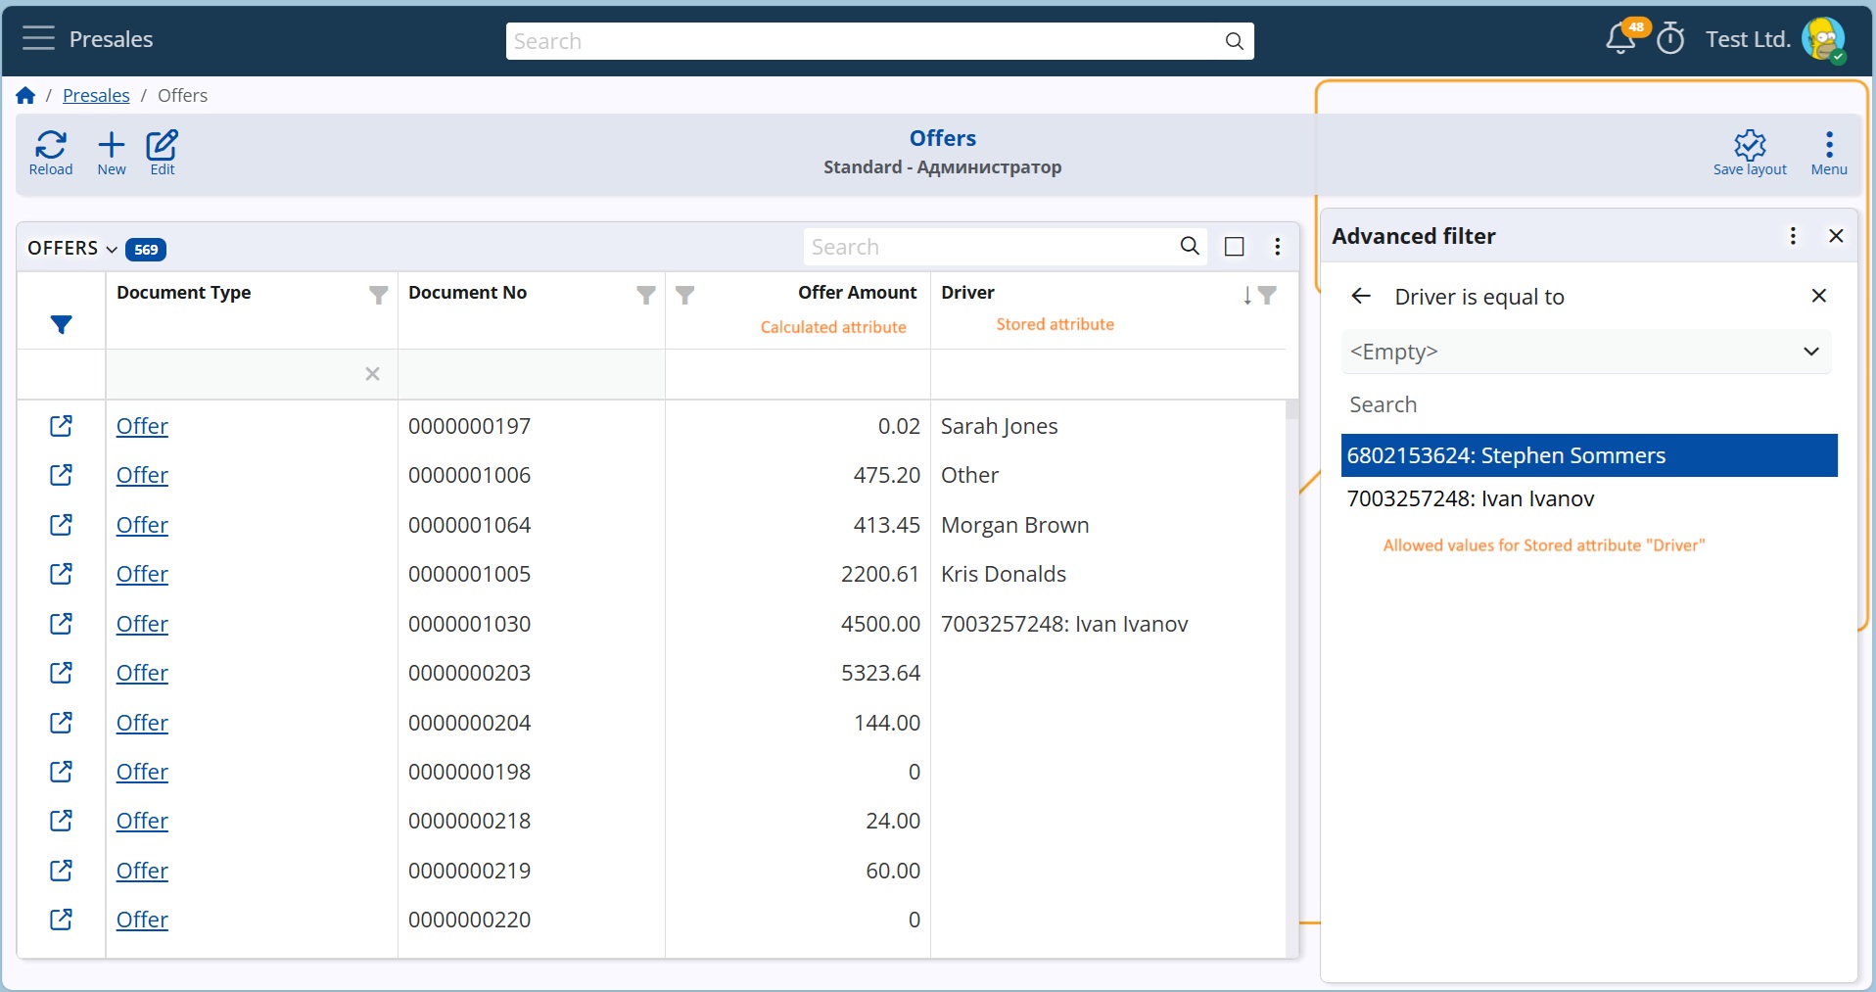The image size is (1876, 992).
Task: Click the Driver column header
Action: pyautogui.click(x=967, y=293)
